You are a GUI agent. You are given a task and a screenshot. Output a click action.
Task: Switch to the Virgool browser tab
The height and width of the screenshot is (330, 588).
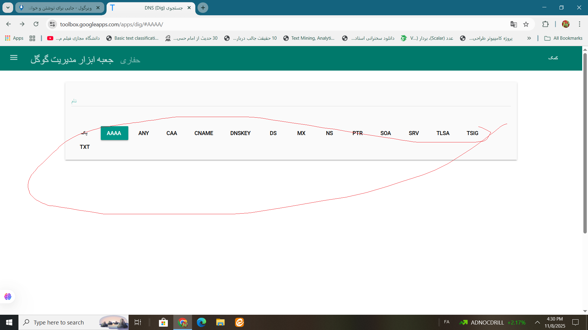click(x=60, y=8)
